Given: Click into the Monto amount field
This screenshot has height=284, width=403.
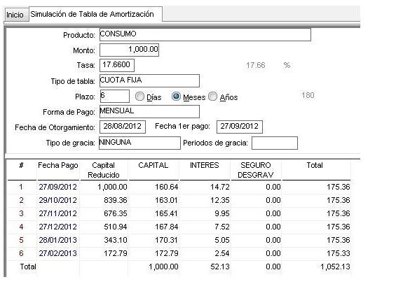Looking at the screenshot, I should (x=129, y=50).
